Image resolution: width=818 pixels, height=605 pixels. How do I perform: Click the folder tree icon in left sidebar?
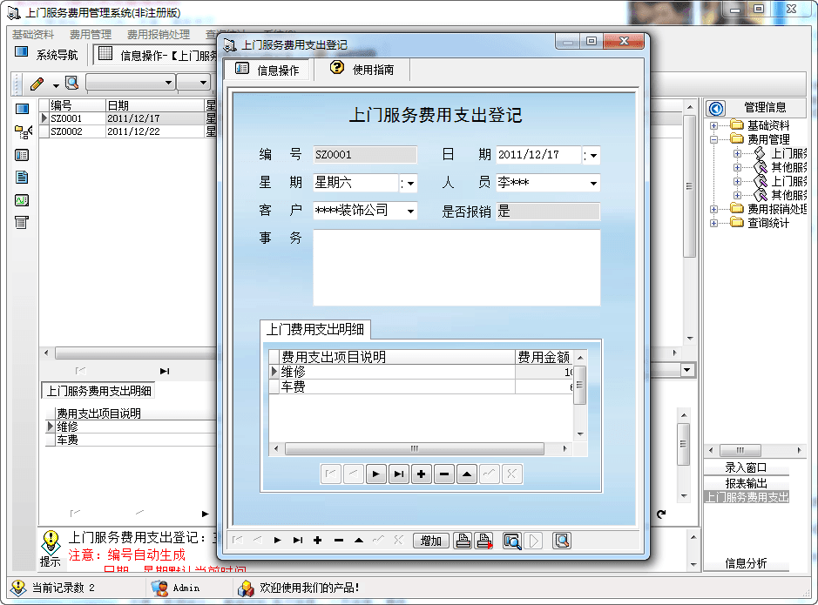tap(23, 132)
